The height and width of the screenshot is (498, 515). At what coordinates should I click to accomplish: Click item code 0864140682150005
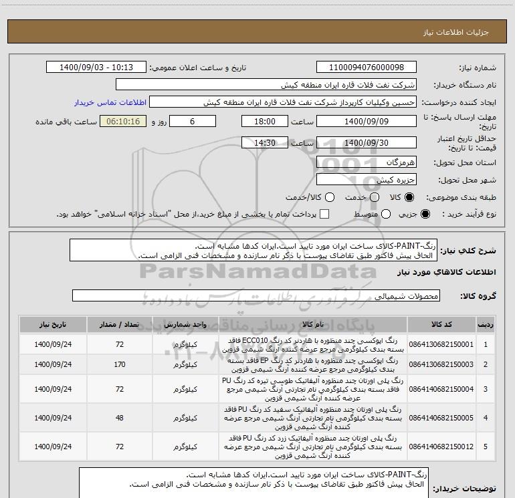pyautogui.click(x=441, y=418)
